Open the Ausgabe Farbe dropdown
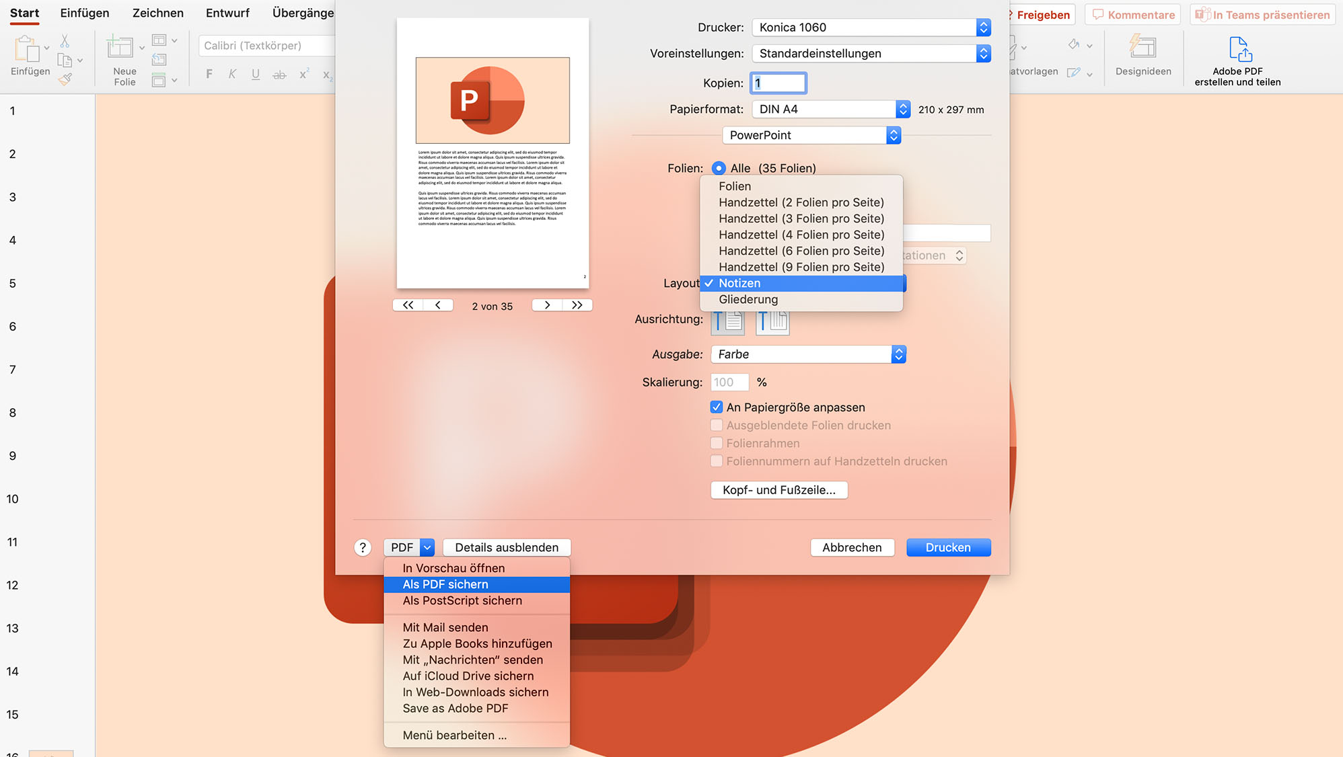 coord(808,354)
